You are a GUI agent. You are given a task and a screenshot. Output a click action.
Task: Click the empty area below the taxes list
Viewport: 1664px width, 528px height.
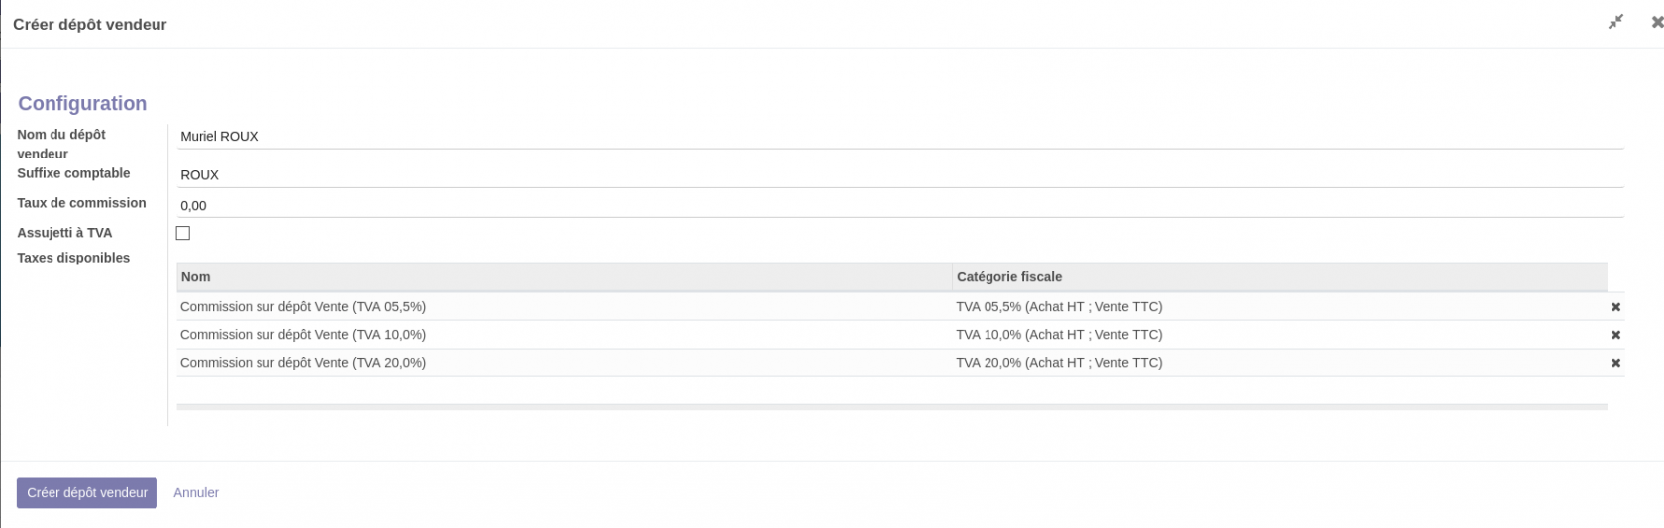pyautogui.click(x=891, y=390)
